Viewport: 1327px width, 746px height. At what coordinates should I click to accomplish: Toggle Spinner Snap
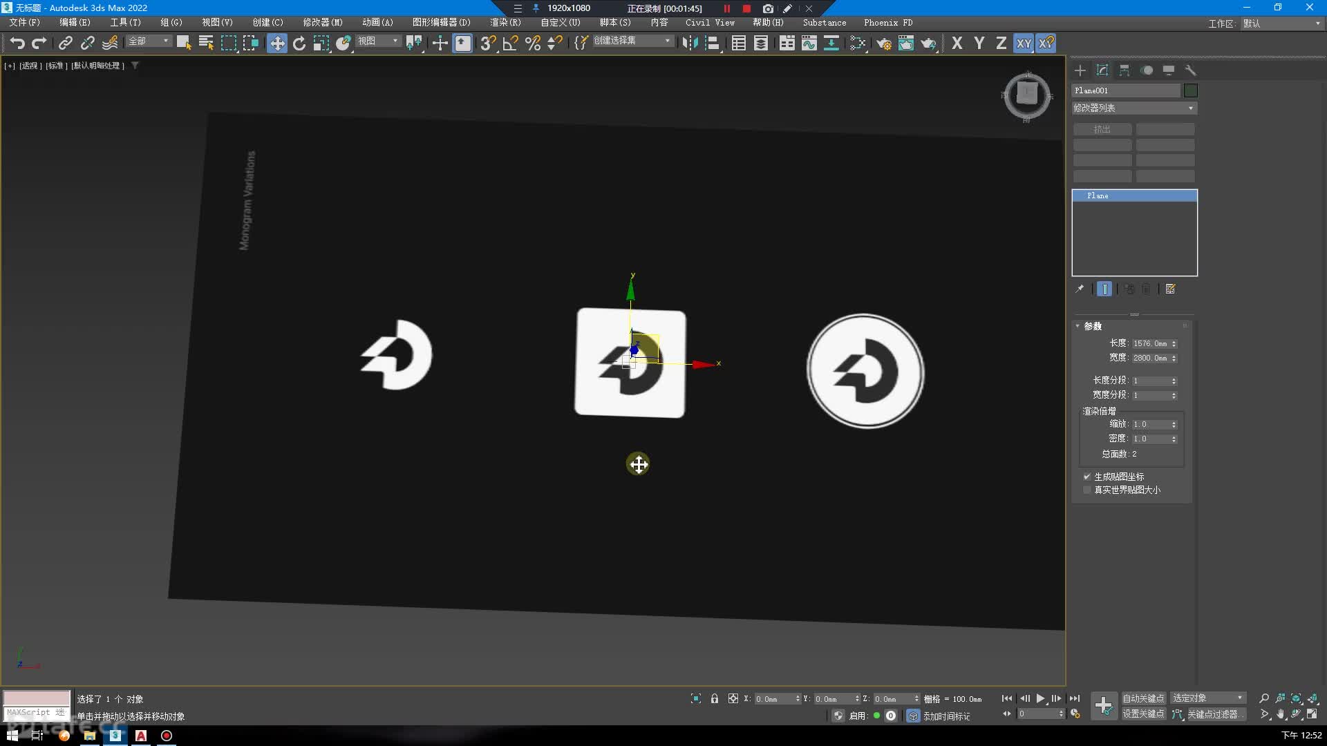pyautogui.click(x=554, y=43)
